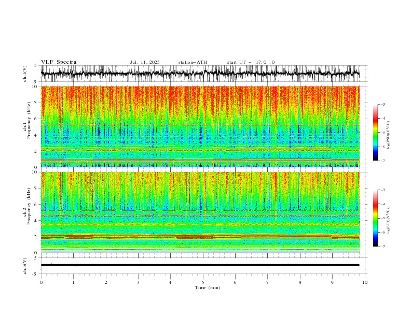Click the 'station=ATH' label
This screenshot has width=411, height=317.
tap(193, 62)
